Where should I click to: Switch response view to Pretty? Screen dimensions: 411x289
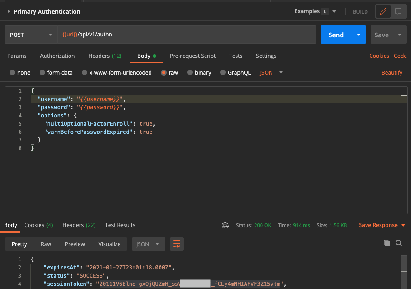click(19, 244)
